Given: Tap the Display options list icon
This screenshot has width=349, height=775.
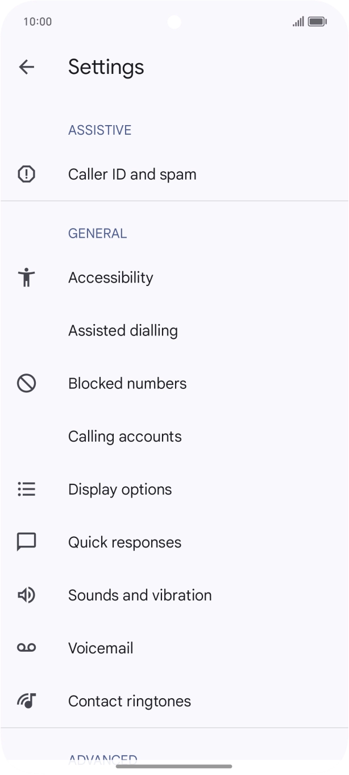Looking at the screenshot, I should 27,489.
